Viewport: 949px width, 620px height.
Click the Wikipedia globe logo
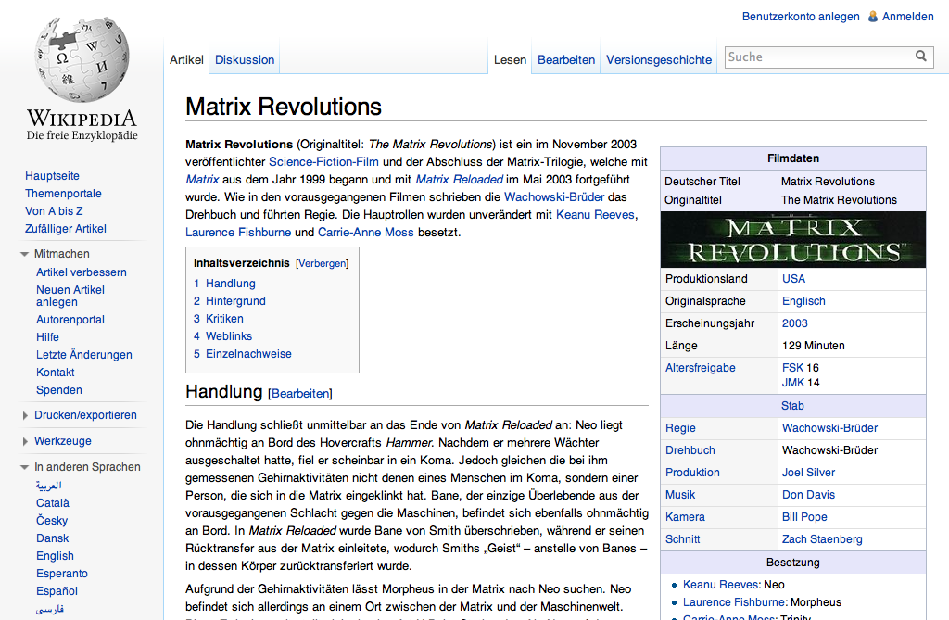click(x=82, y=58)
